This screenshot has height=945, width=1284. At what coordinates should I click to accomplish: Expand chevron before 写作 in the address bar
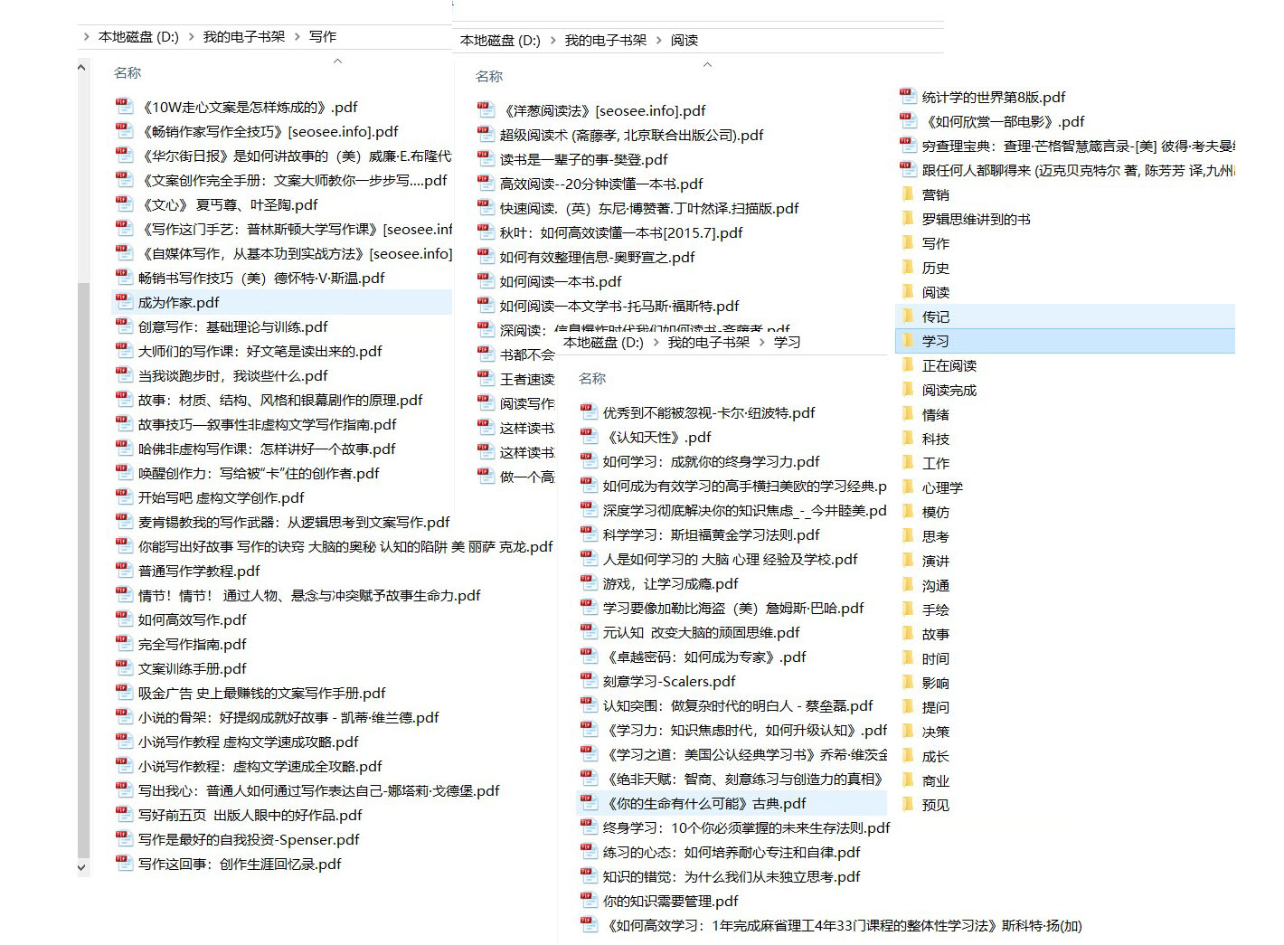point(297,37)
